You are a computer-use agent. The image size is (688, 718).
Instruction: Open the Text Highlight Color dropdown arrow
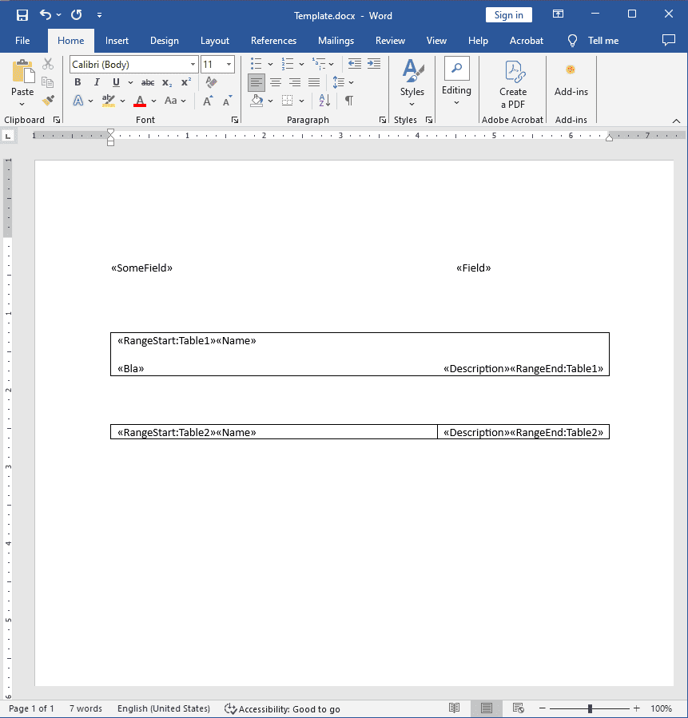pyautogui.click(x=122, y=101)
